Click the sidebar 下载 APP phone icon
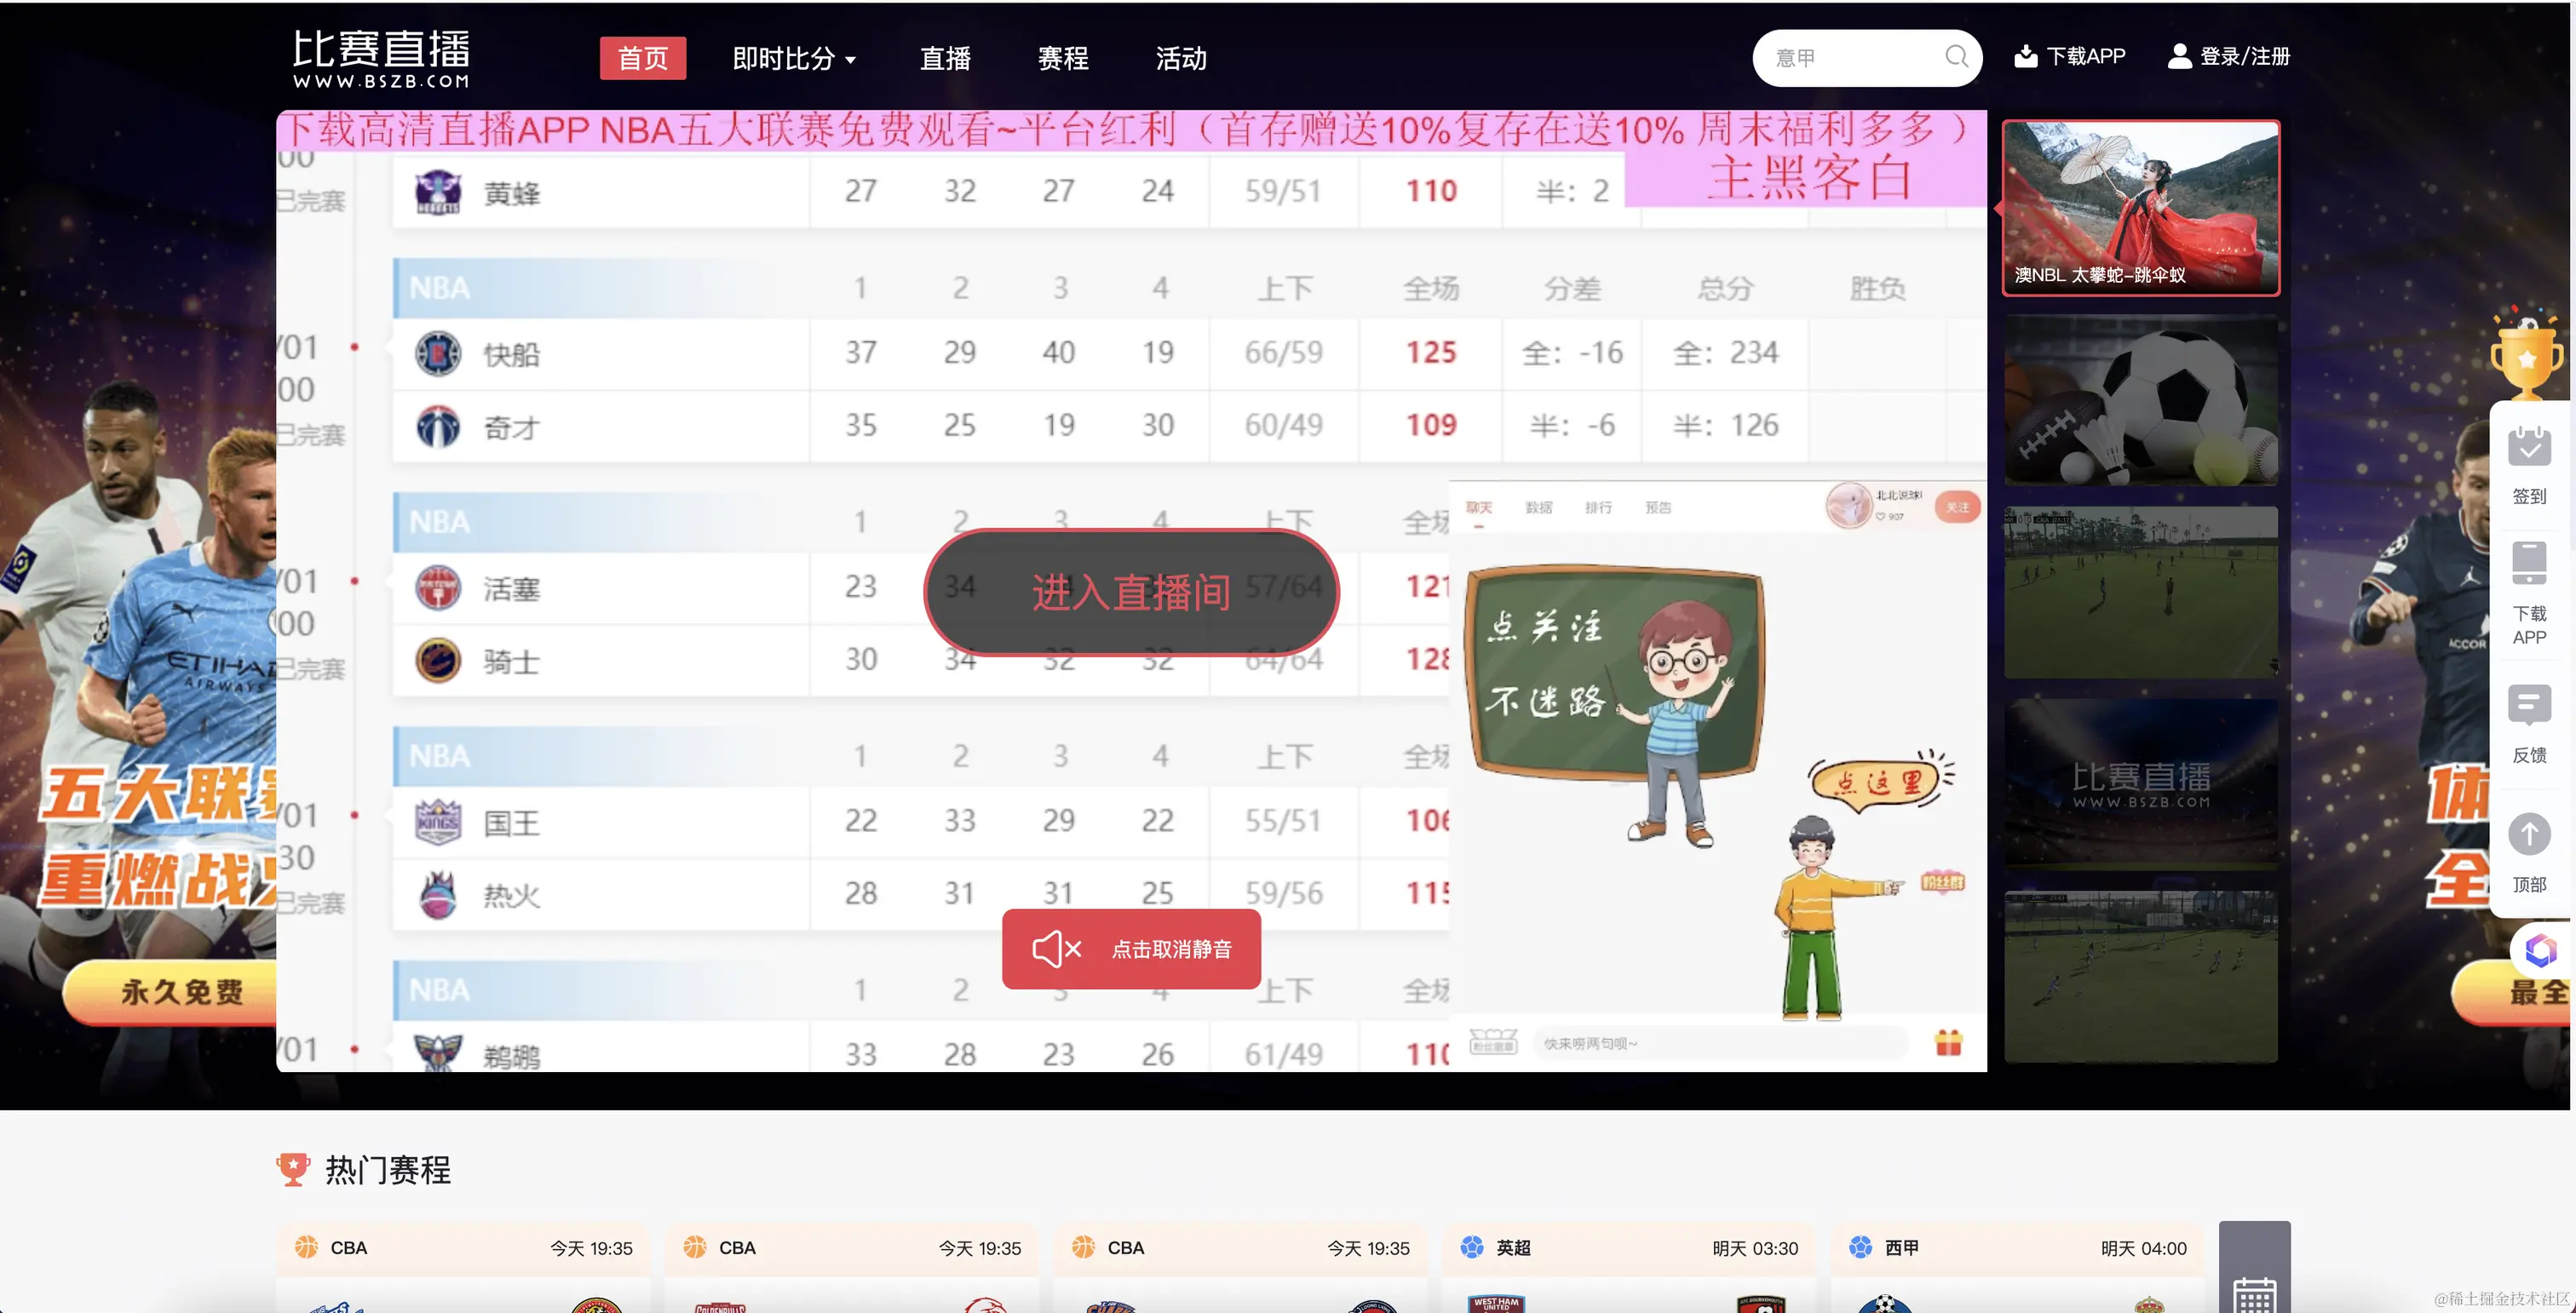This screenshot has width=2576, height=1313. click(x=2529, y=564)
